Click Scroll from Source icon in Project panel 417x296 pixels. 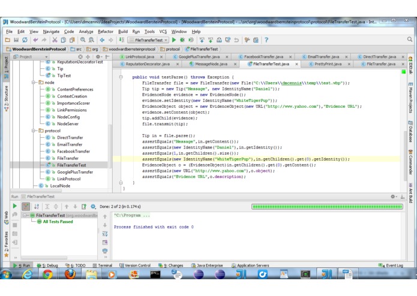[80, 57]
